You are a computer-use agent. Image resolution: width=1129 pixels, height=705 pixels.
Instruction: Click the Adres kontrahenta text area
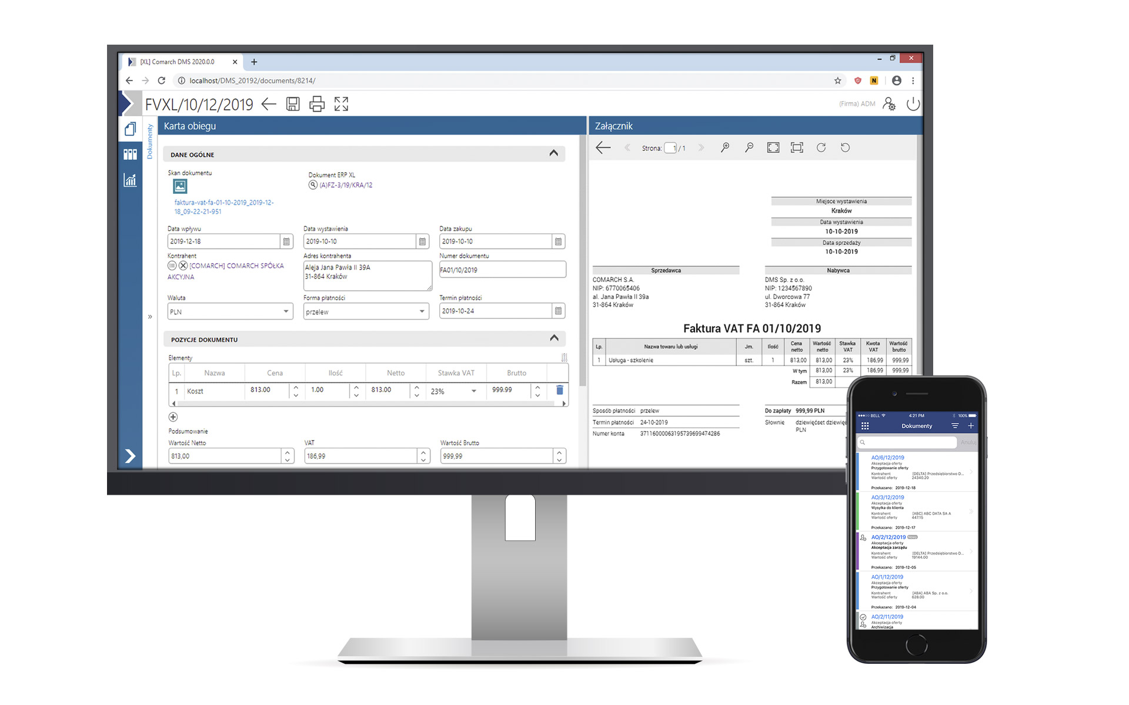[x=368, y=276]
